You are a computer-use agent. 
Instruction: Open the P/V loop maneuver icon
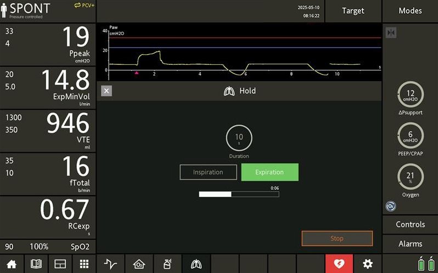coord(110,264)
